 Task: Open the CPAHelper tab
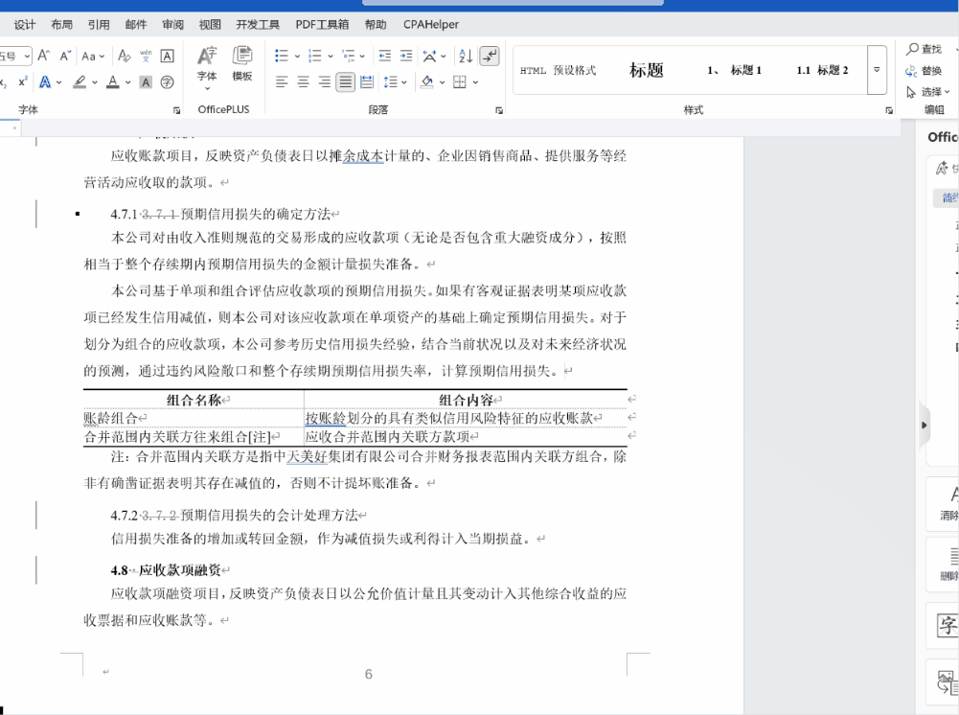(x=430, y=25)
